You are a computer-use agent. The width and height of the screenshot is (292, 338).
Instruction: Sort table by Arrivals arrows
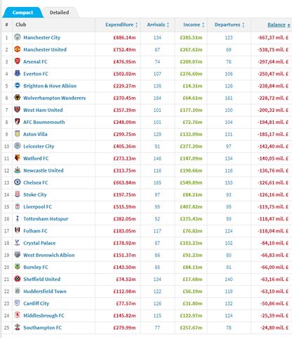[168, 25]
